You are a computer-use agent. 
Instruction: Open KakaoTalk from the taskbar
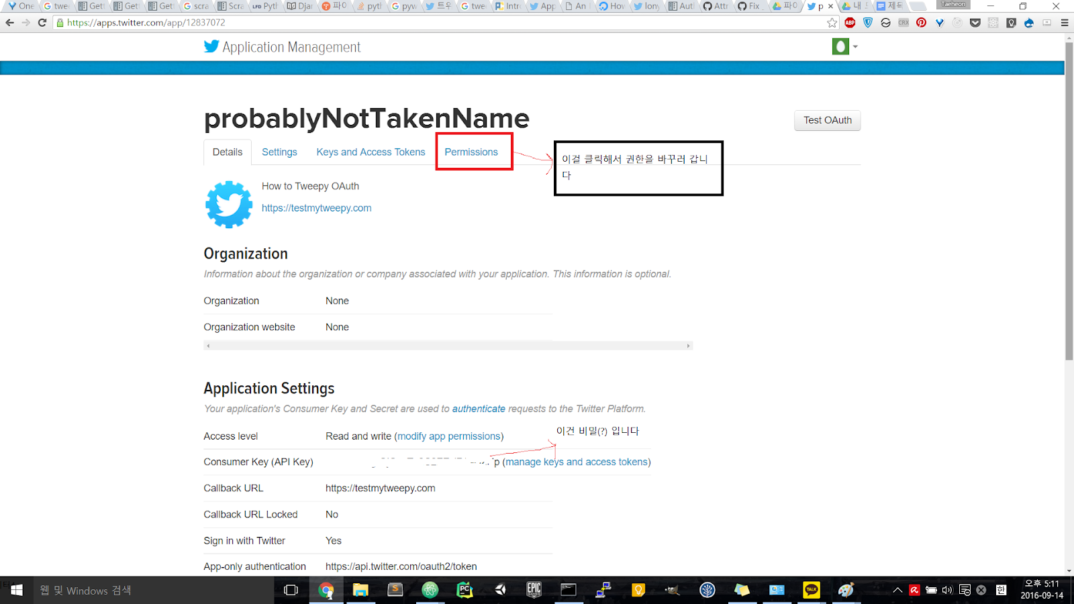tap(812, 590)
